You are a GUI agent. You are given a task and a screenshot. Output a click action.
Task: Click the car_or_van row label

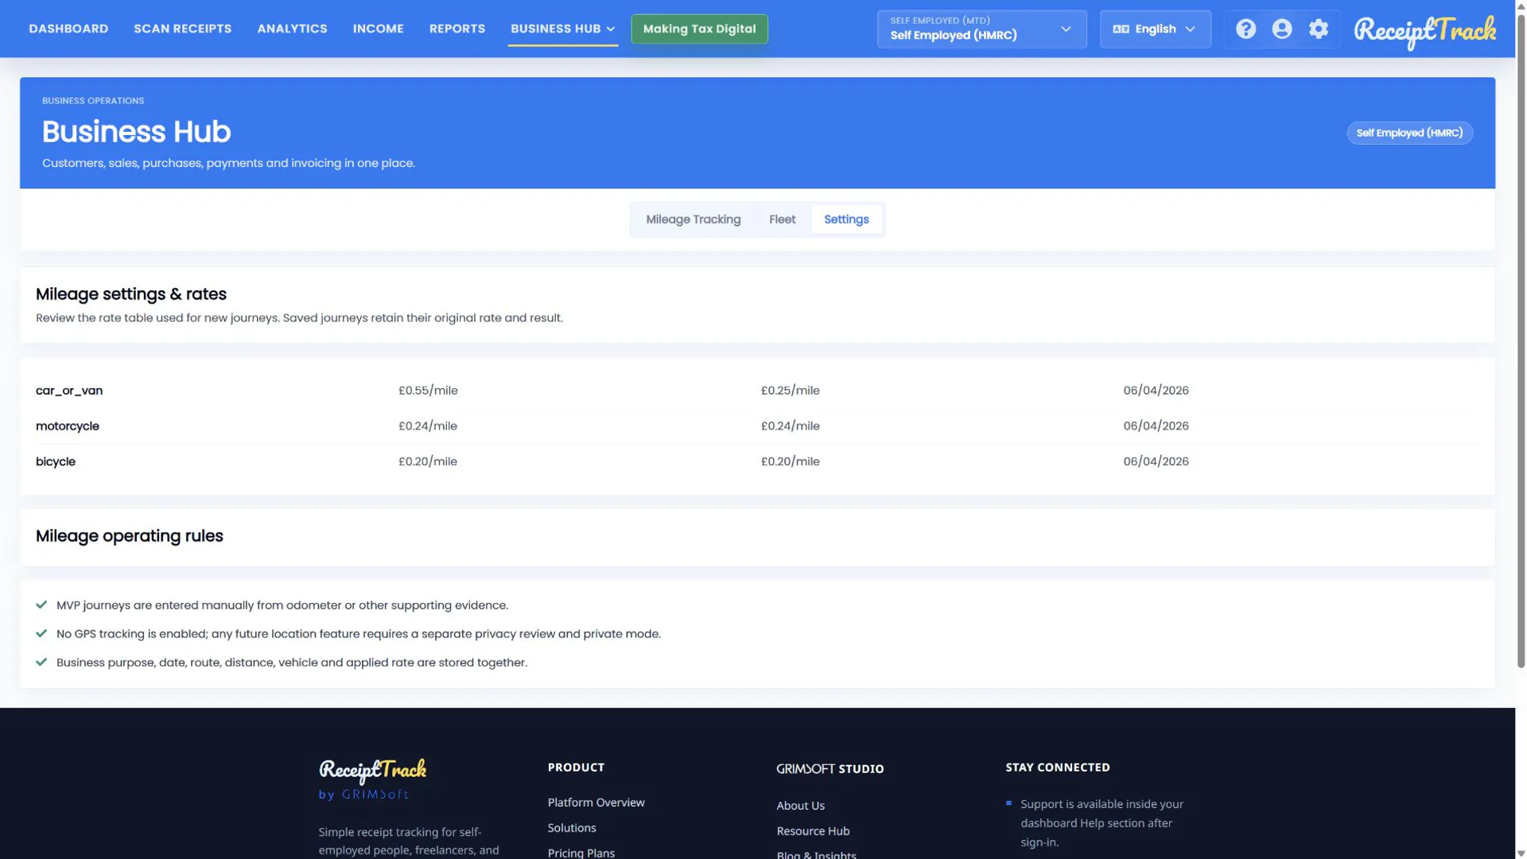click(x=69, y=391)
